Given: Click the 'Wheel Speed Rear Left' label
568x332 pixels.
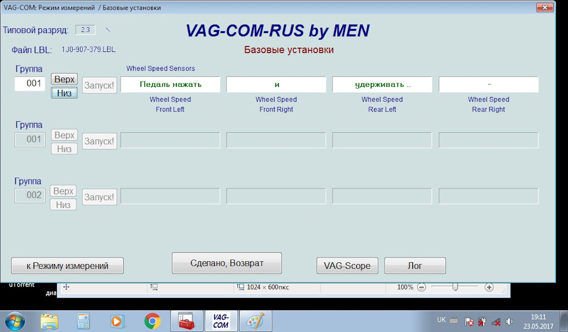Looking at the screenshot, I should (382, 104).
